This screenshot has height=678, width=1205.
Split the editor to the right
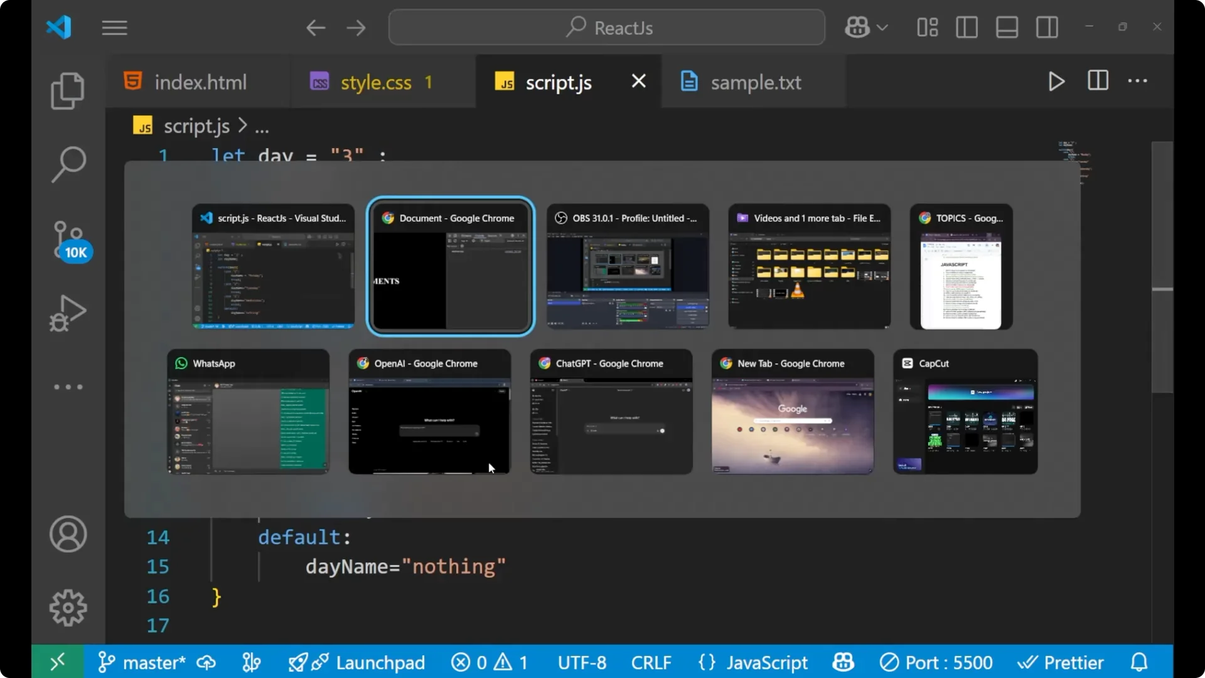click(1098, 81)
